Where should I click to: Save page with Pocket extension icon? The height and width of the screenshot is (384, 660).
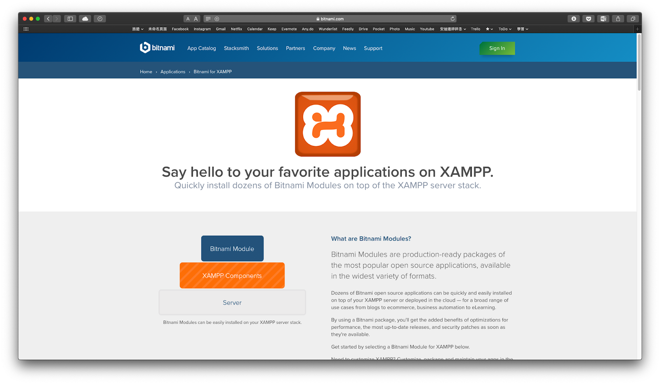[x=589, y=19]
